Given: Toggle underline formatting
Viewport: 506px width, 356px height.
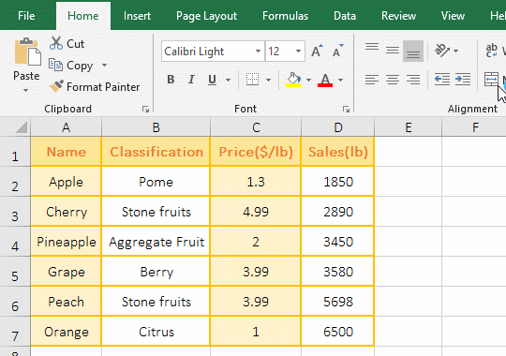Looking at the screenshot, I should click(212, 80).
